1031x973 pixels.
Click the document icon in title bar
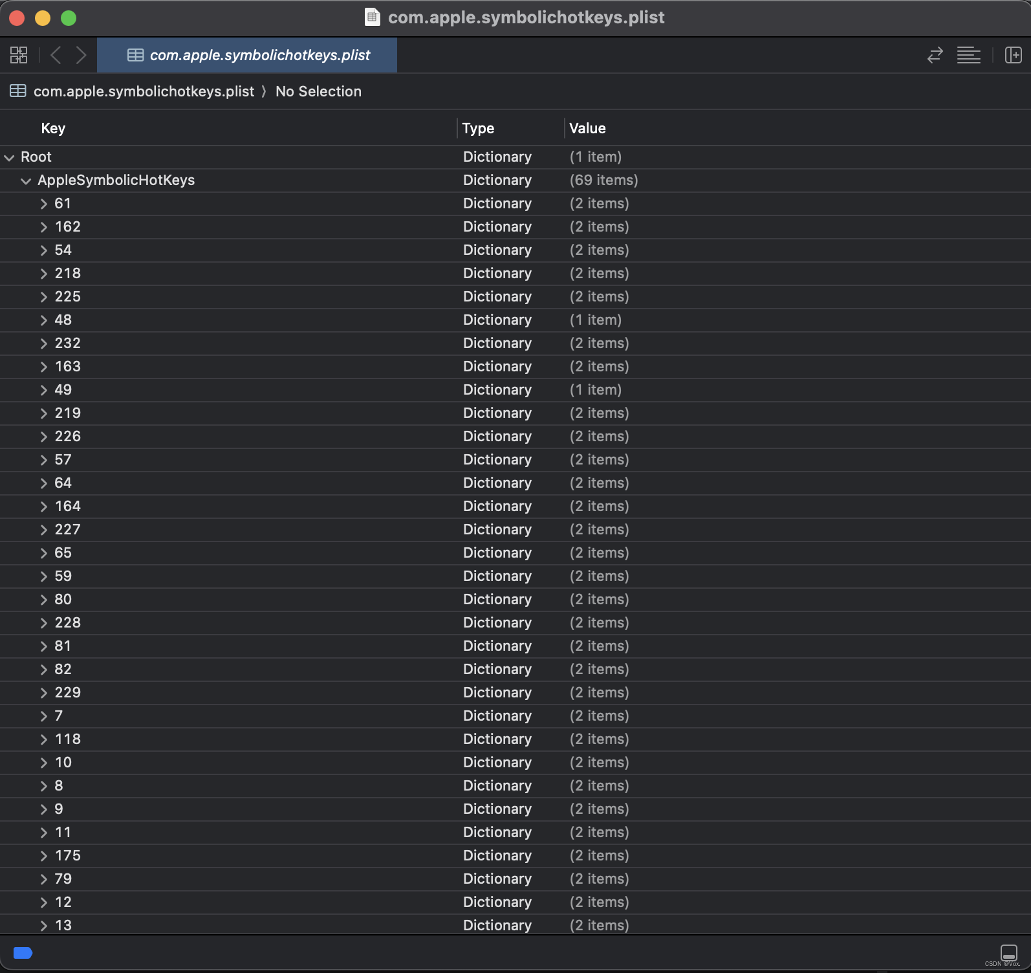(x=372, y=17)
